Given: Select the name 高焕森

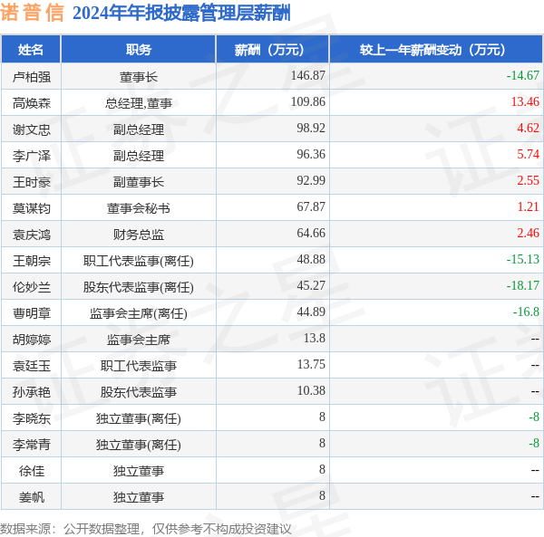Looking at the screenshot, I should point(32,103).
